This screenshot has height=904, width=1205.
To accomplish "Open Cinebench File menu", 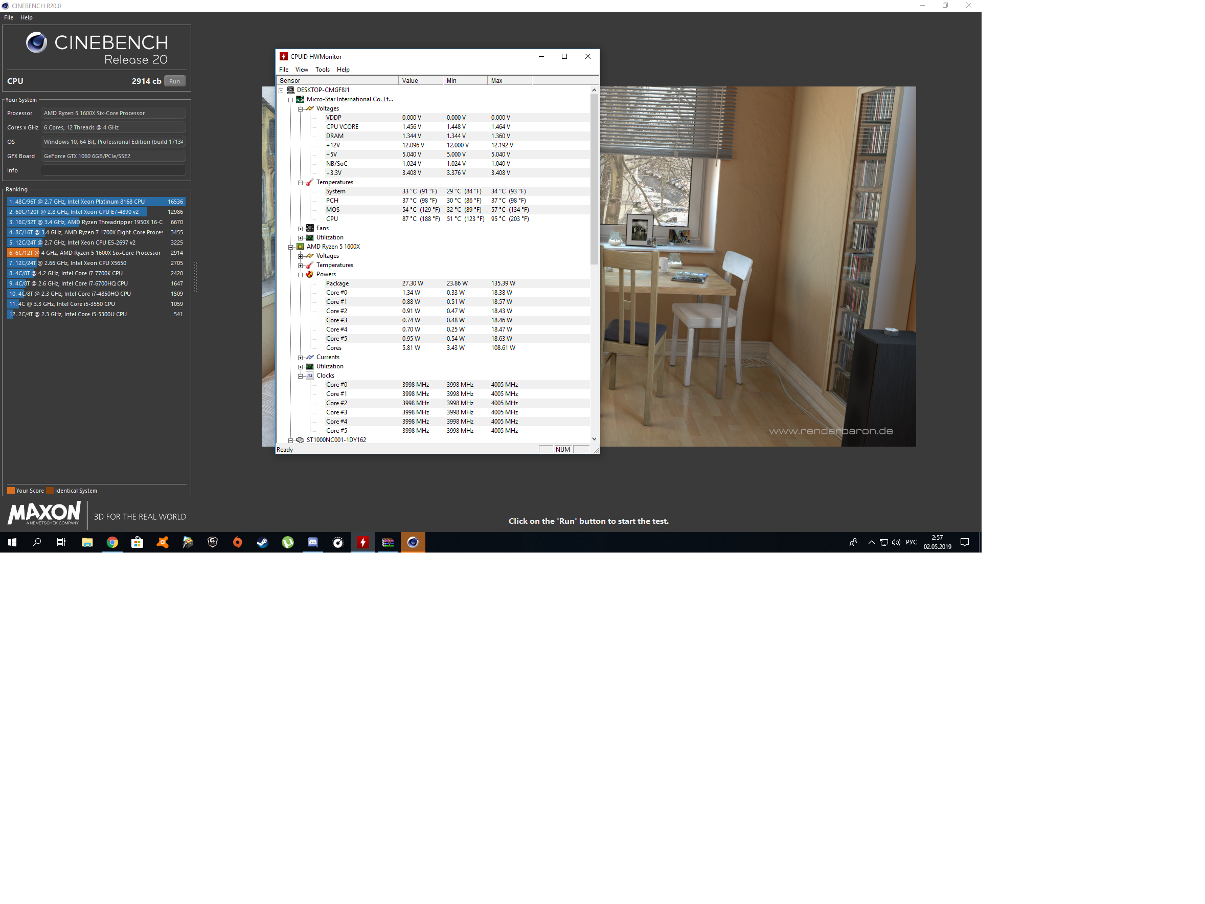I will click(x=9, y=17).
